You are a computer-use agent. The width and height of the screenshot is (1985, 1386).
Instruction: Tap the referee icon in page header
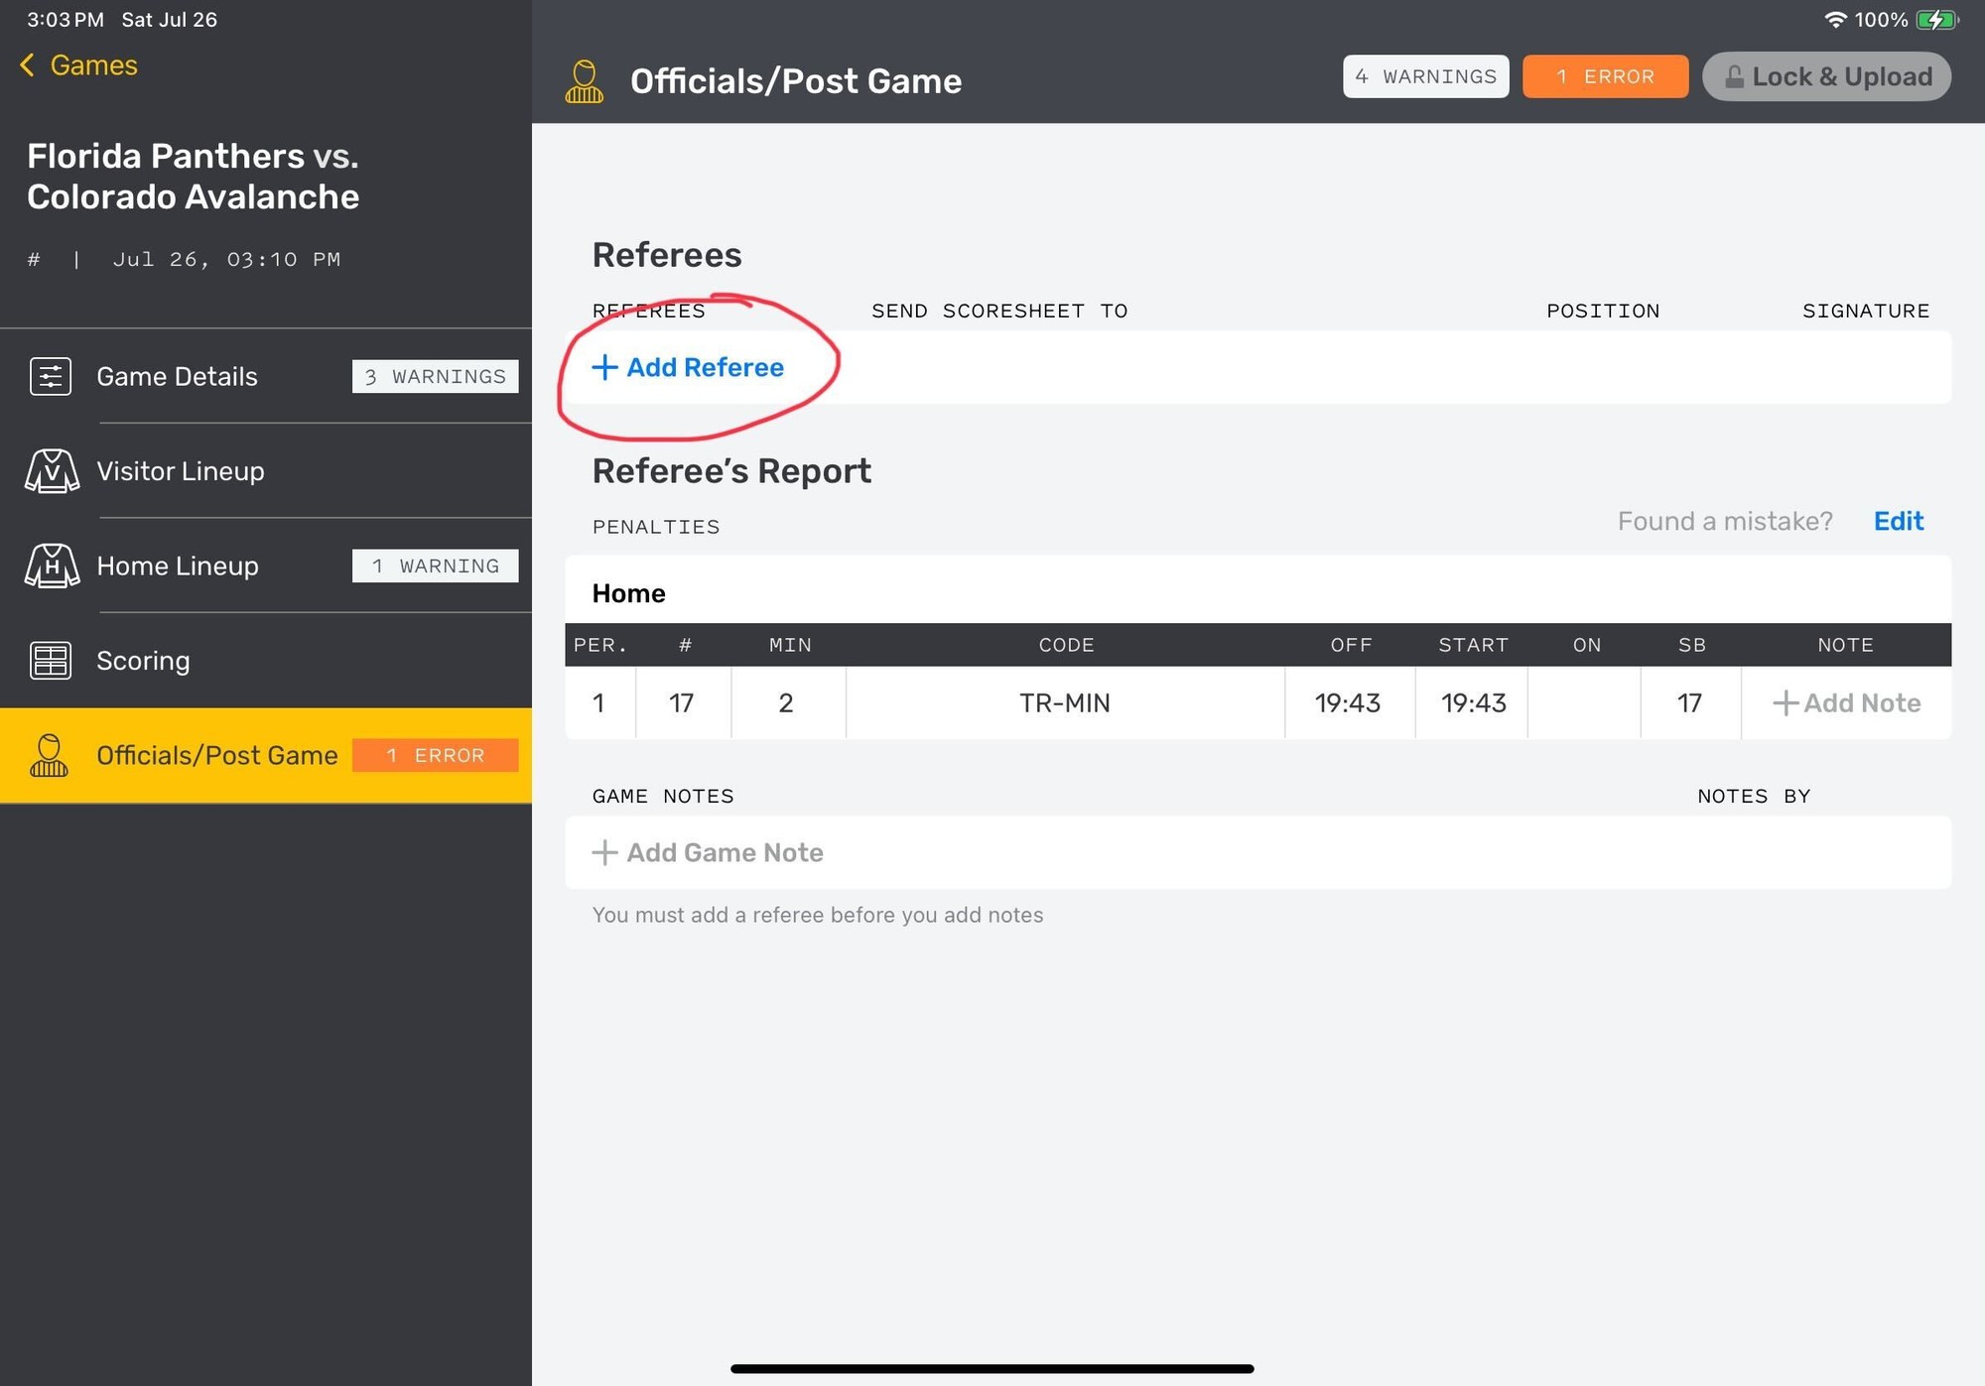(585, 81)
